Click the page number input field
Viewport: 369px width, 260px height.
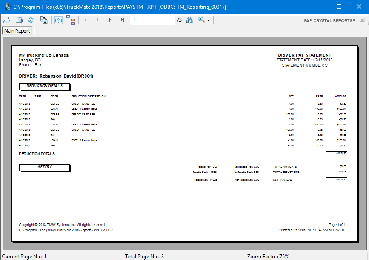[x=153, y=20]
